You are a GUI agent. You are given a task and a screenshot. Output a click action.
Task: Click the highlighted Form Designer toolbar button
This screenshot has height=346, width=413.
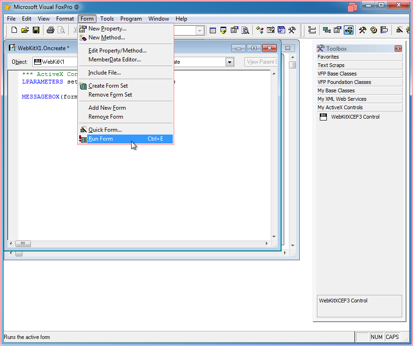(348, 30)
